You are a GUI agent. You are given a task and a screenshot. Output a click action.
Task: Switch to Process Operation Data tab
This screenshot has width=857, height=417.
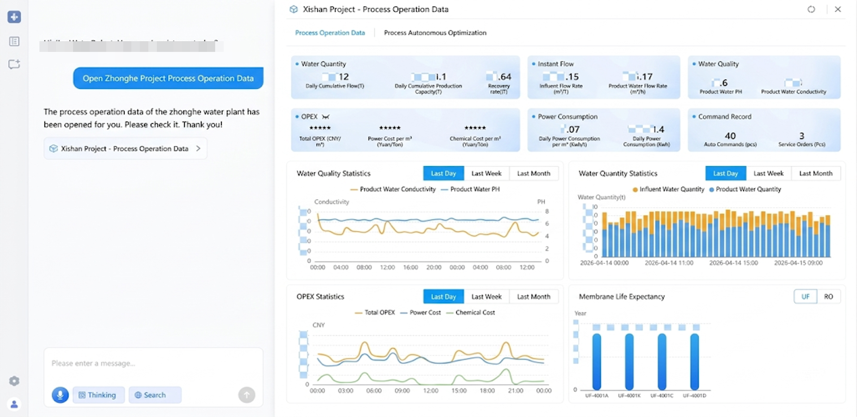coord(330,33)
